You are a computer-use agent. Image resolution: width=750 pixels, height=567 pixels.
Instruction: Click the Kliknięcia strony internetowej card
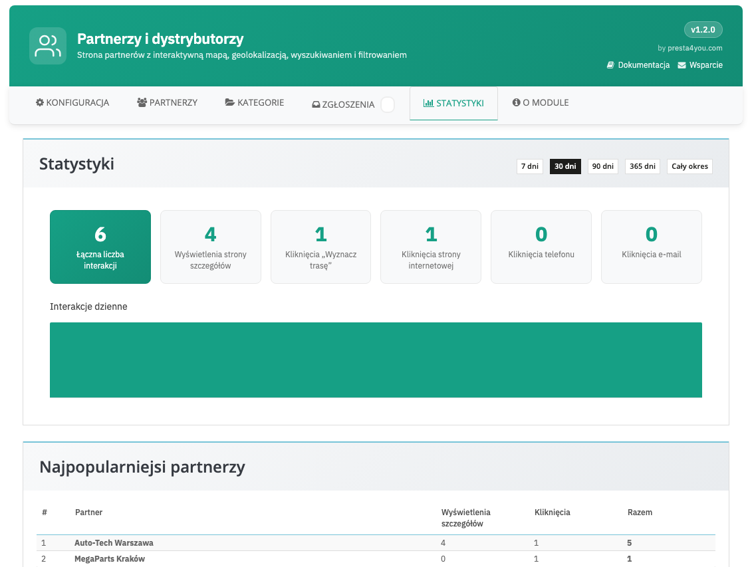click(x=431, y=247)
